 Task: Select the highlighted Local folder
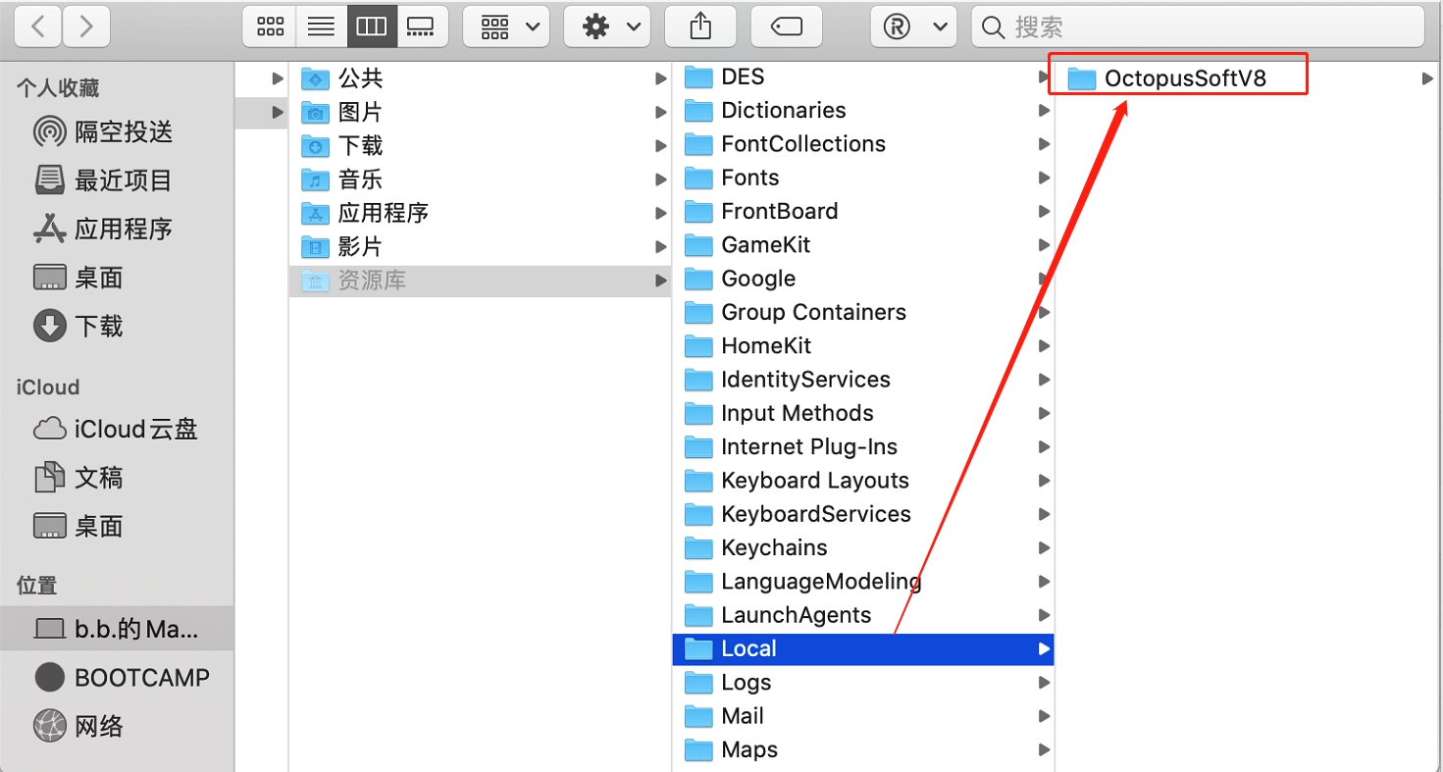pyautogui.click(x=863, y=648)
